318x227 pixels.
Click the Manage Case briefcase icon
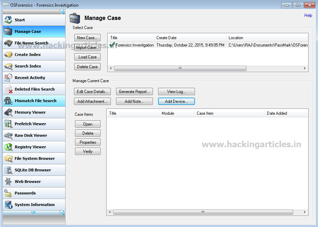click(8, 31)
